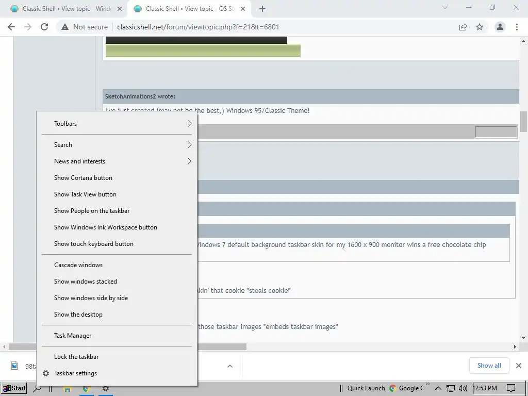Image resolution: width=528 pixels, height=396 pixels.
Task: Click the scroll down arrow
Action: coord(523,338)
